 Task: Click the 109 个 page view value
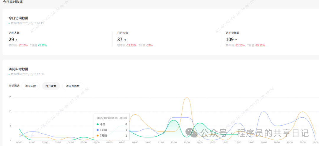(232, 40)
